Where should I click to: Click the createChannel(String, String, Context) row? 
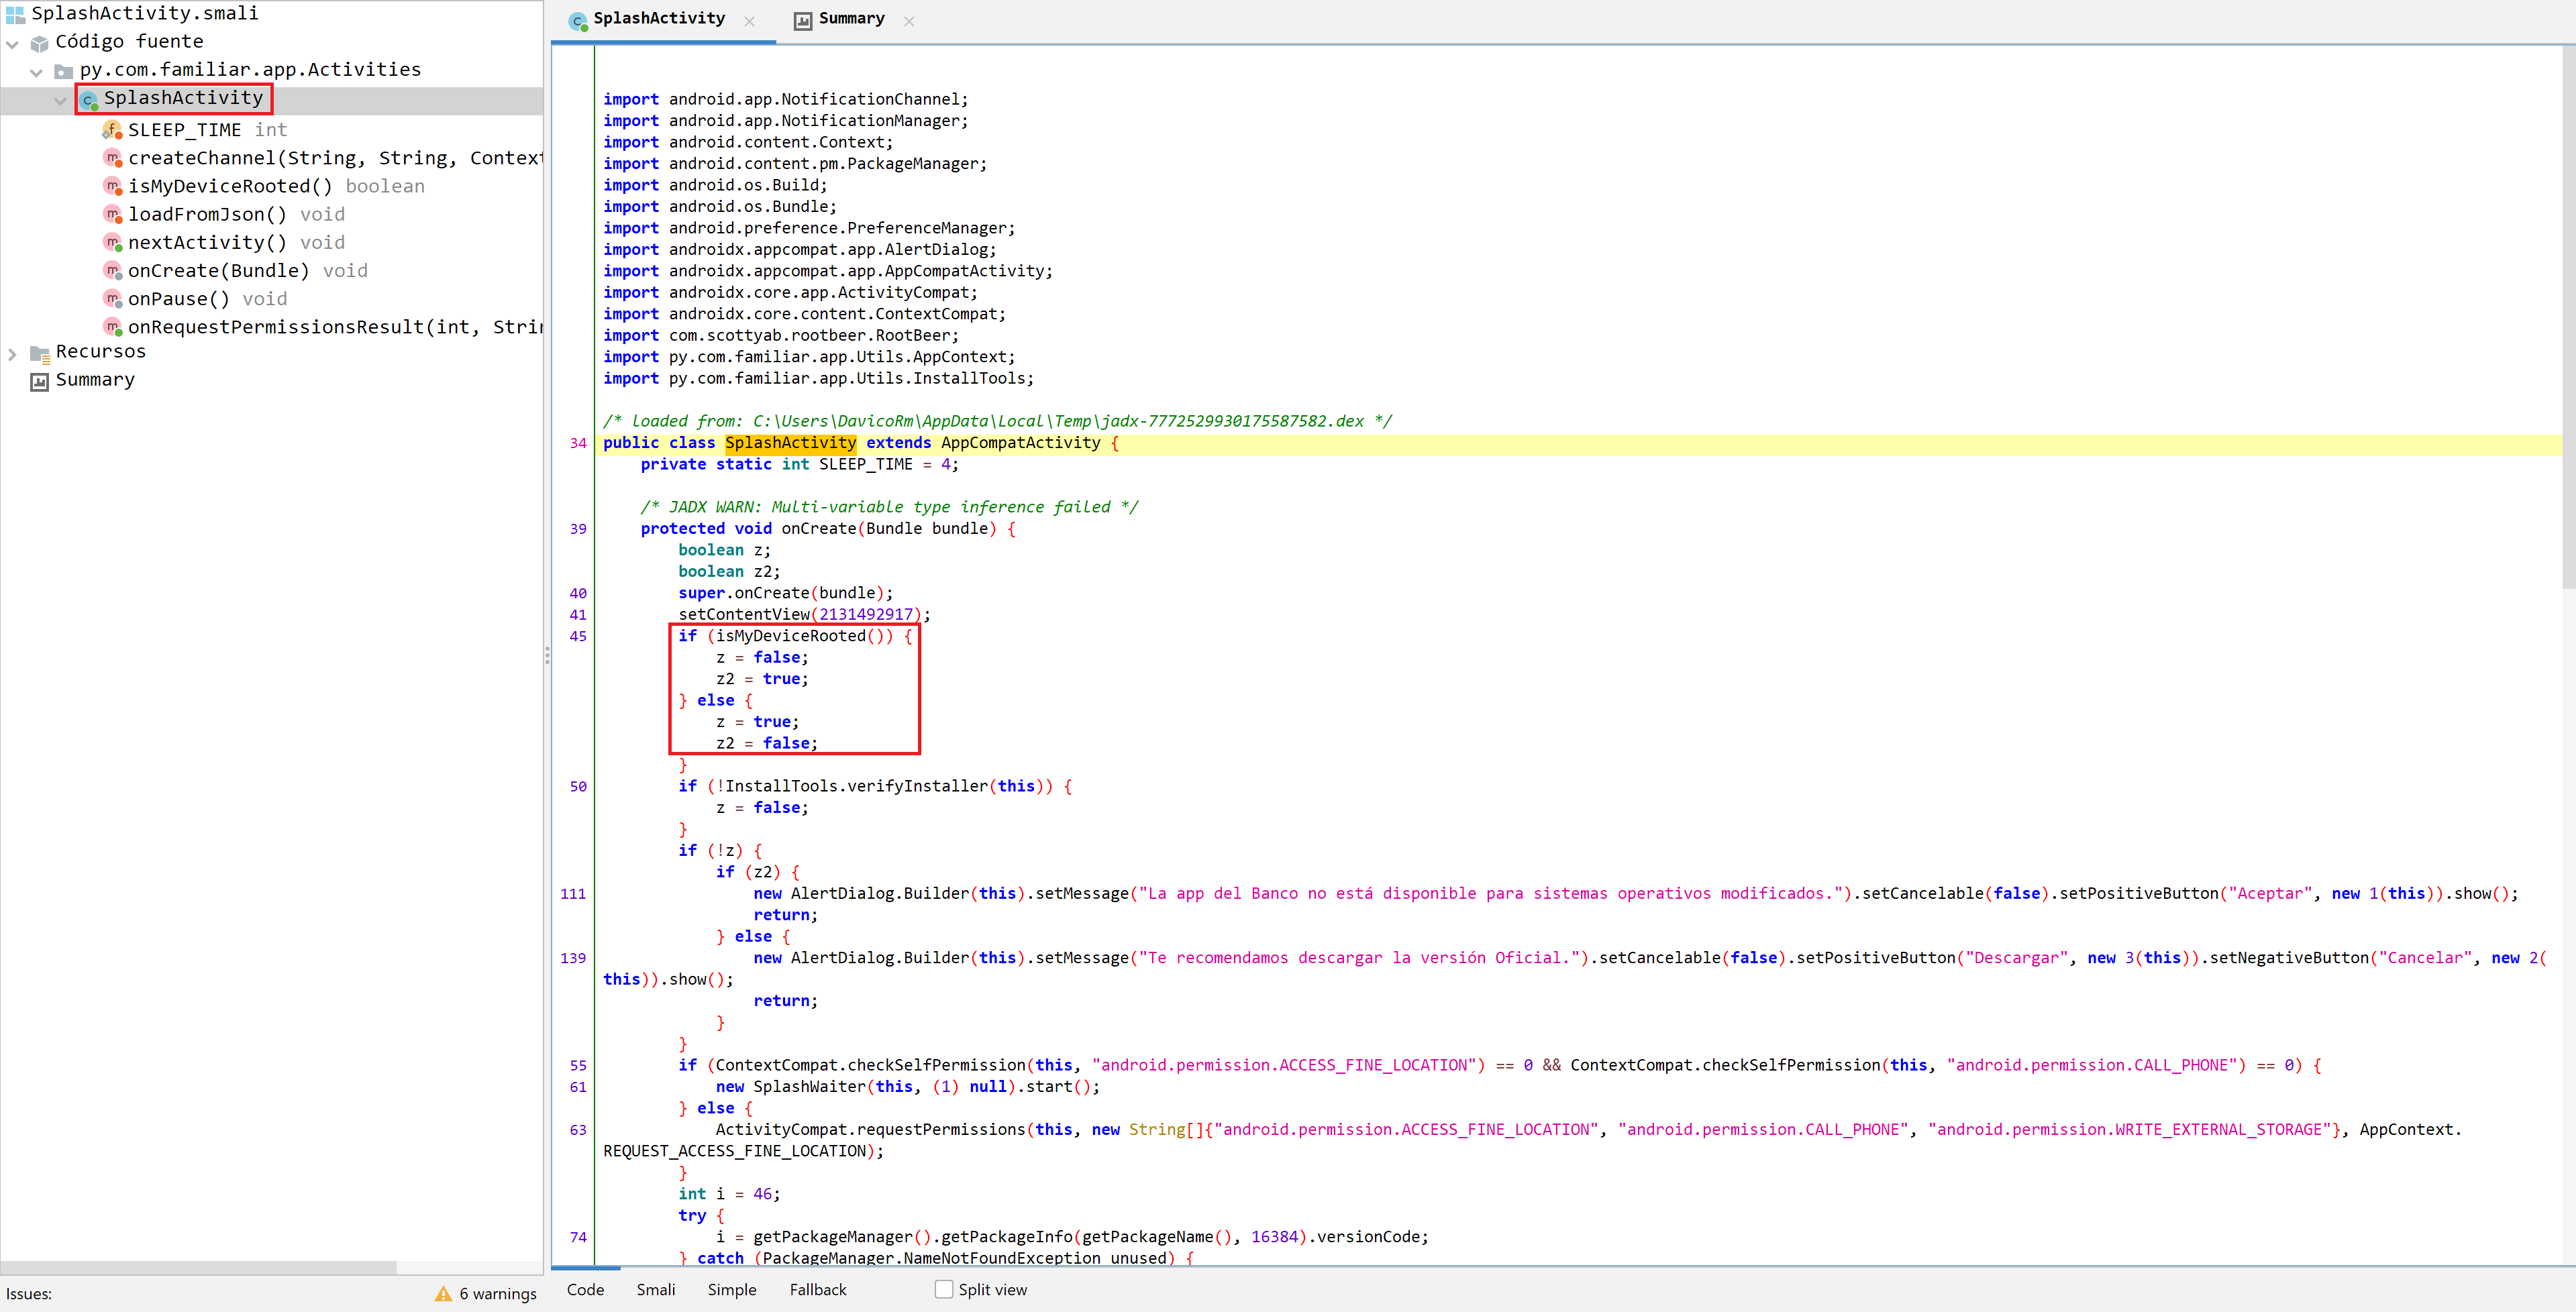point(335,158)
